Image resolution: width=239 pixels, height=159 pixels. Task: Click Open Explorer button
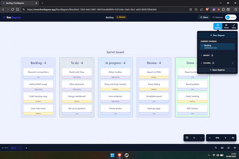coord(217,70)
